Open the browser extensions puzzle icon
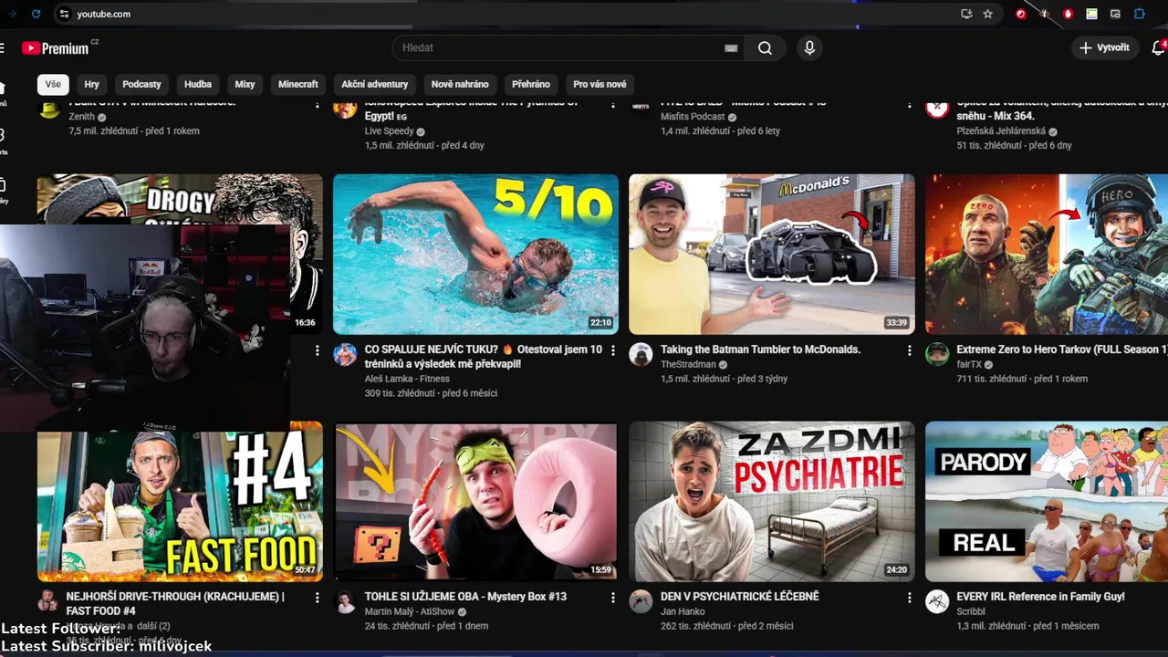This screenshot has width=1168, height=657. (1140, 14)
